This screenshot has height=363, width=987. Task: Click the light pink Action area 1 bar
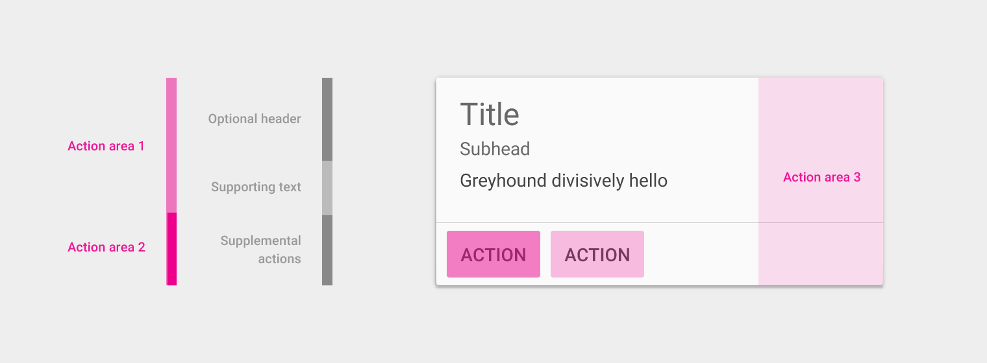coord(171,145)
